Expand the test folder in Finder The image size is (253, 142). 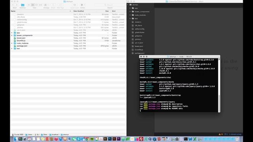12,49
